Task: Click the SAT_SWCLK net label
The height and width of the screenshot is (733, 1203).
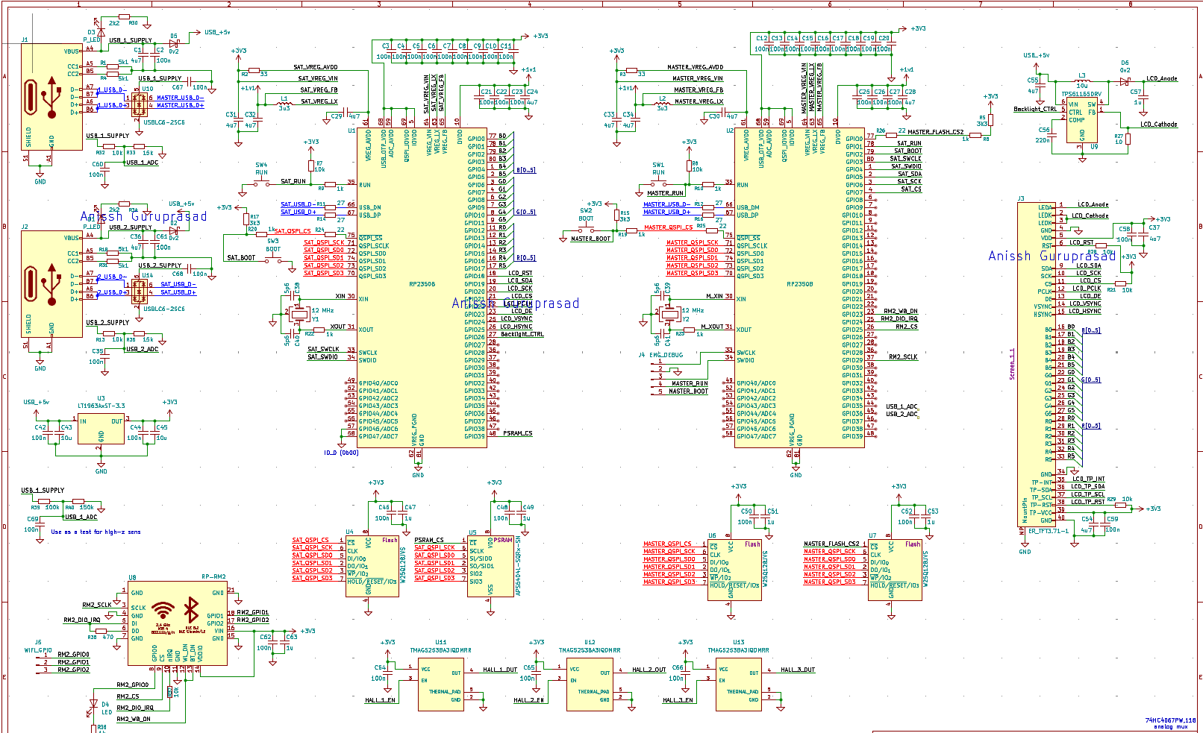Action: [x=323, y=349]
